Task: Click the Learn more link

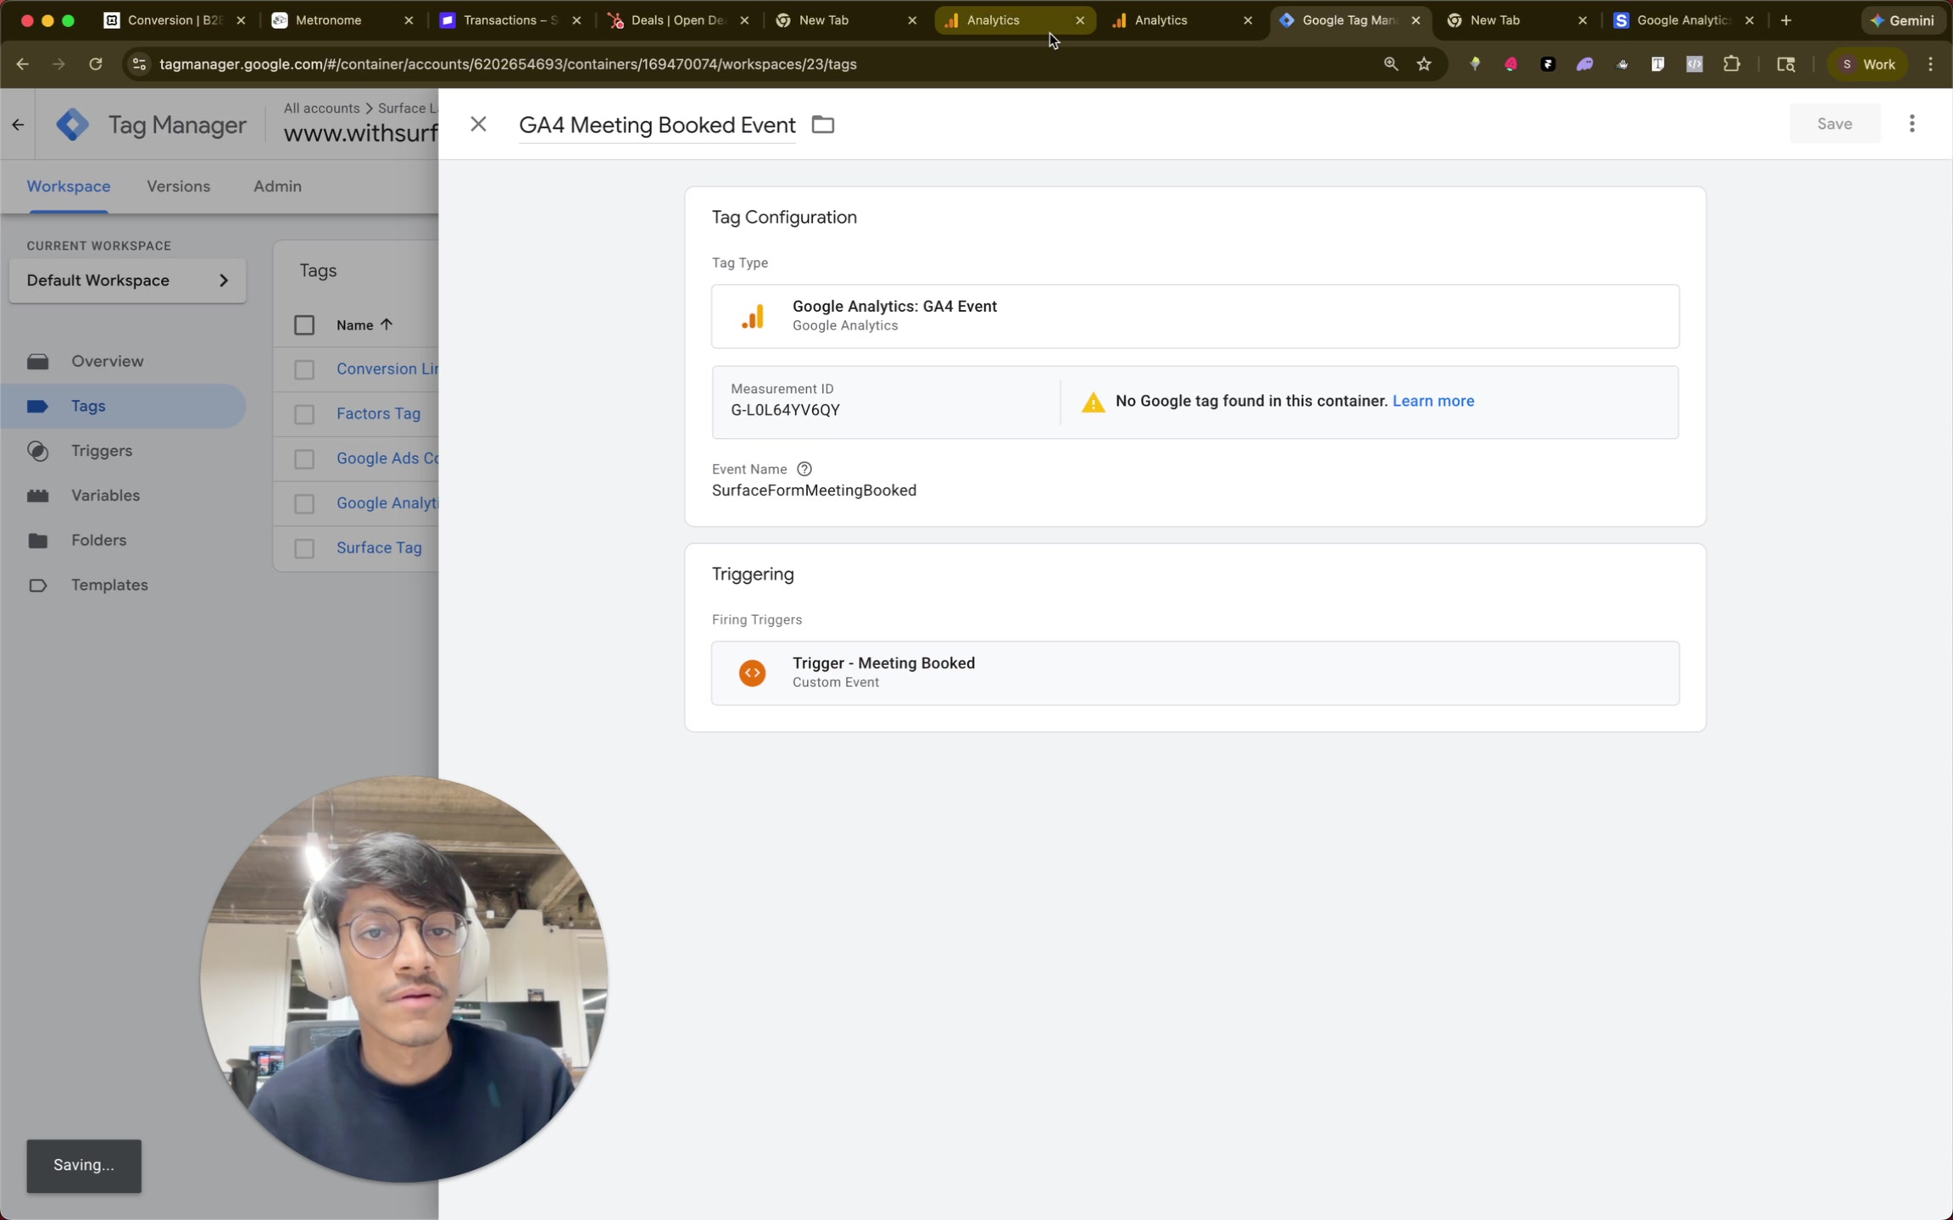Action: coord(1433,400)
